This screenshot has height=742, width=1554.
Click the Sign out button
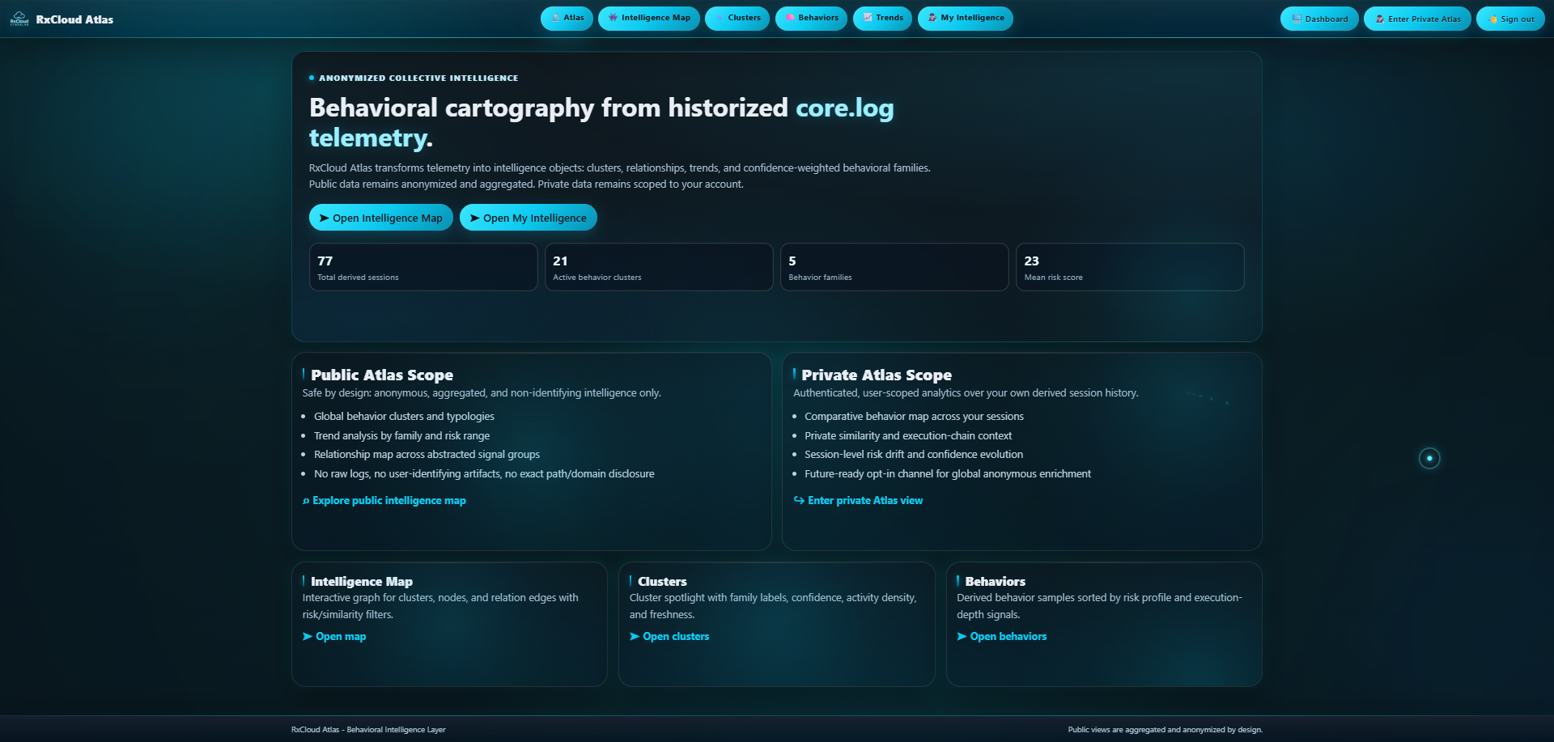point(1510,19)
